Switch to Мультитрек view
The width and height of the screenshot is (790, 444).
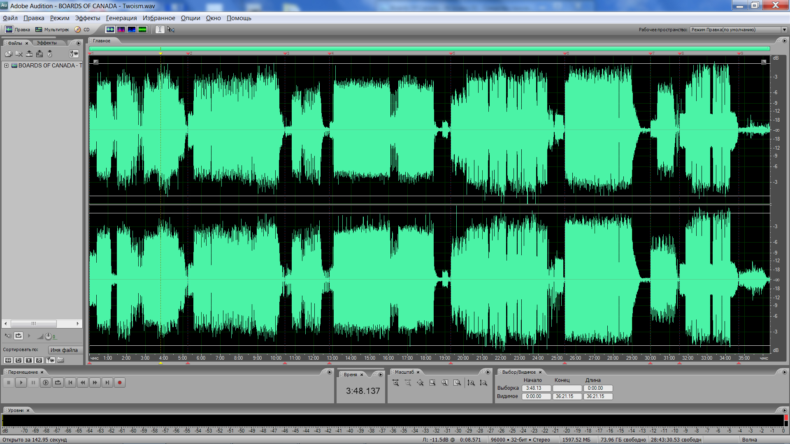tap(52, 30)
